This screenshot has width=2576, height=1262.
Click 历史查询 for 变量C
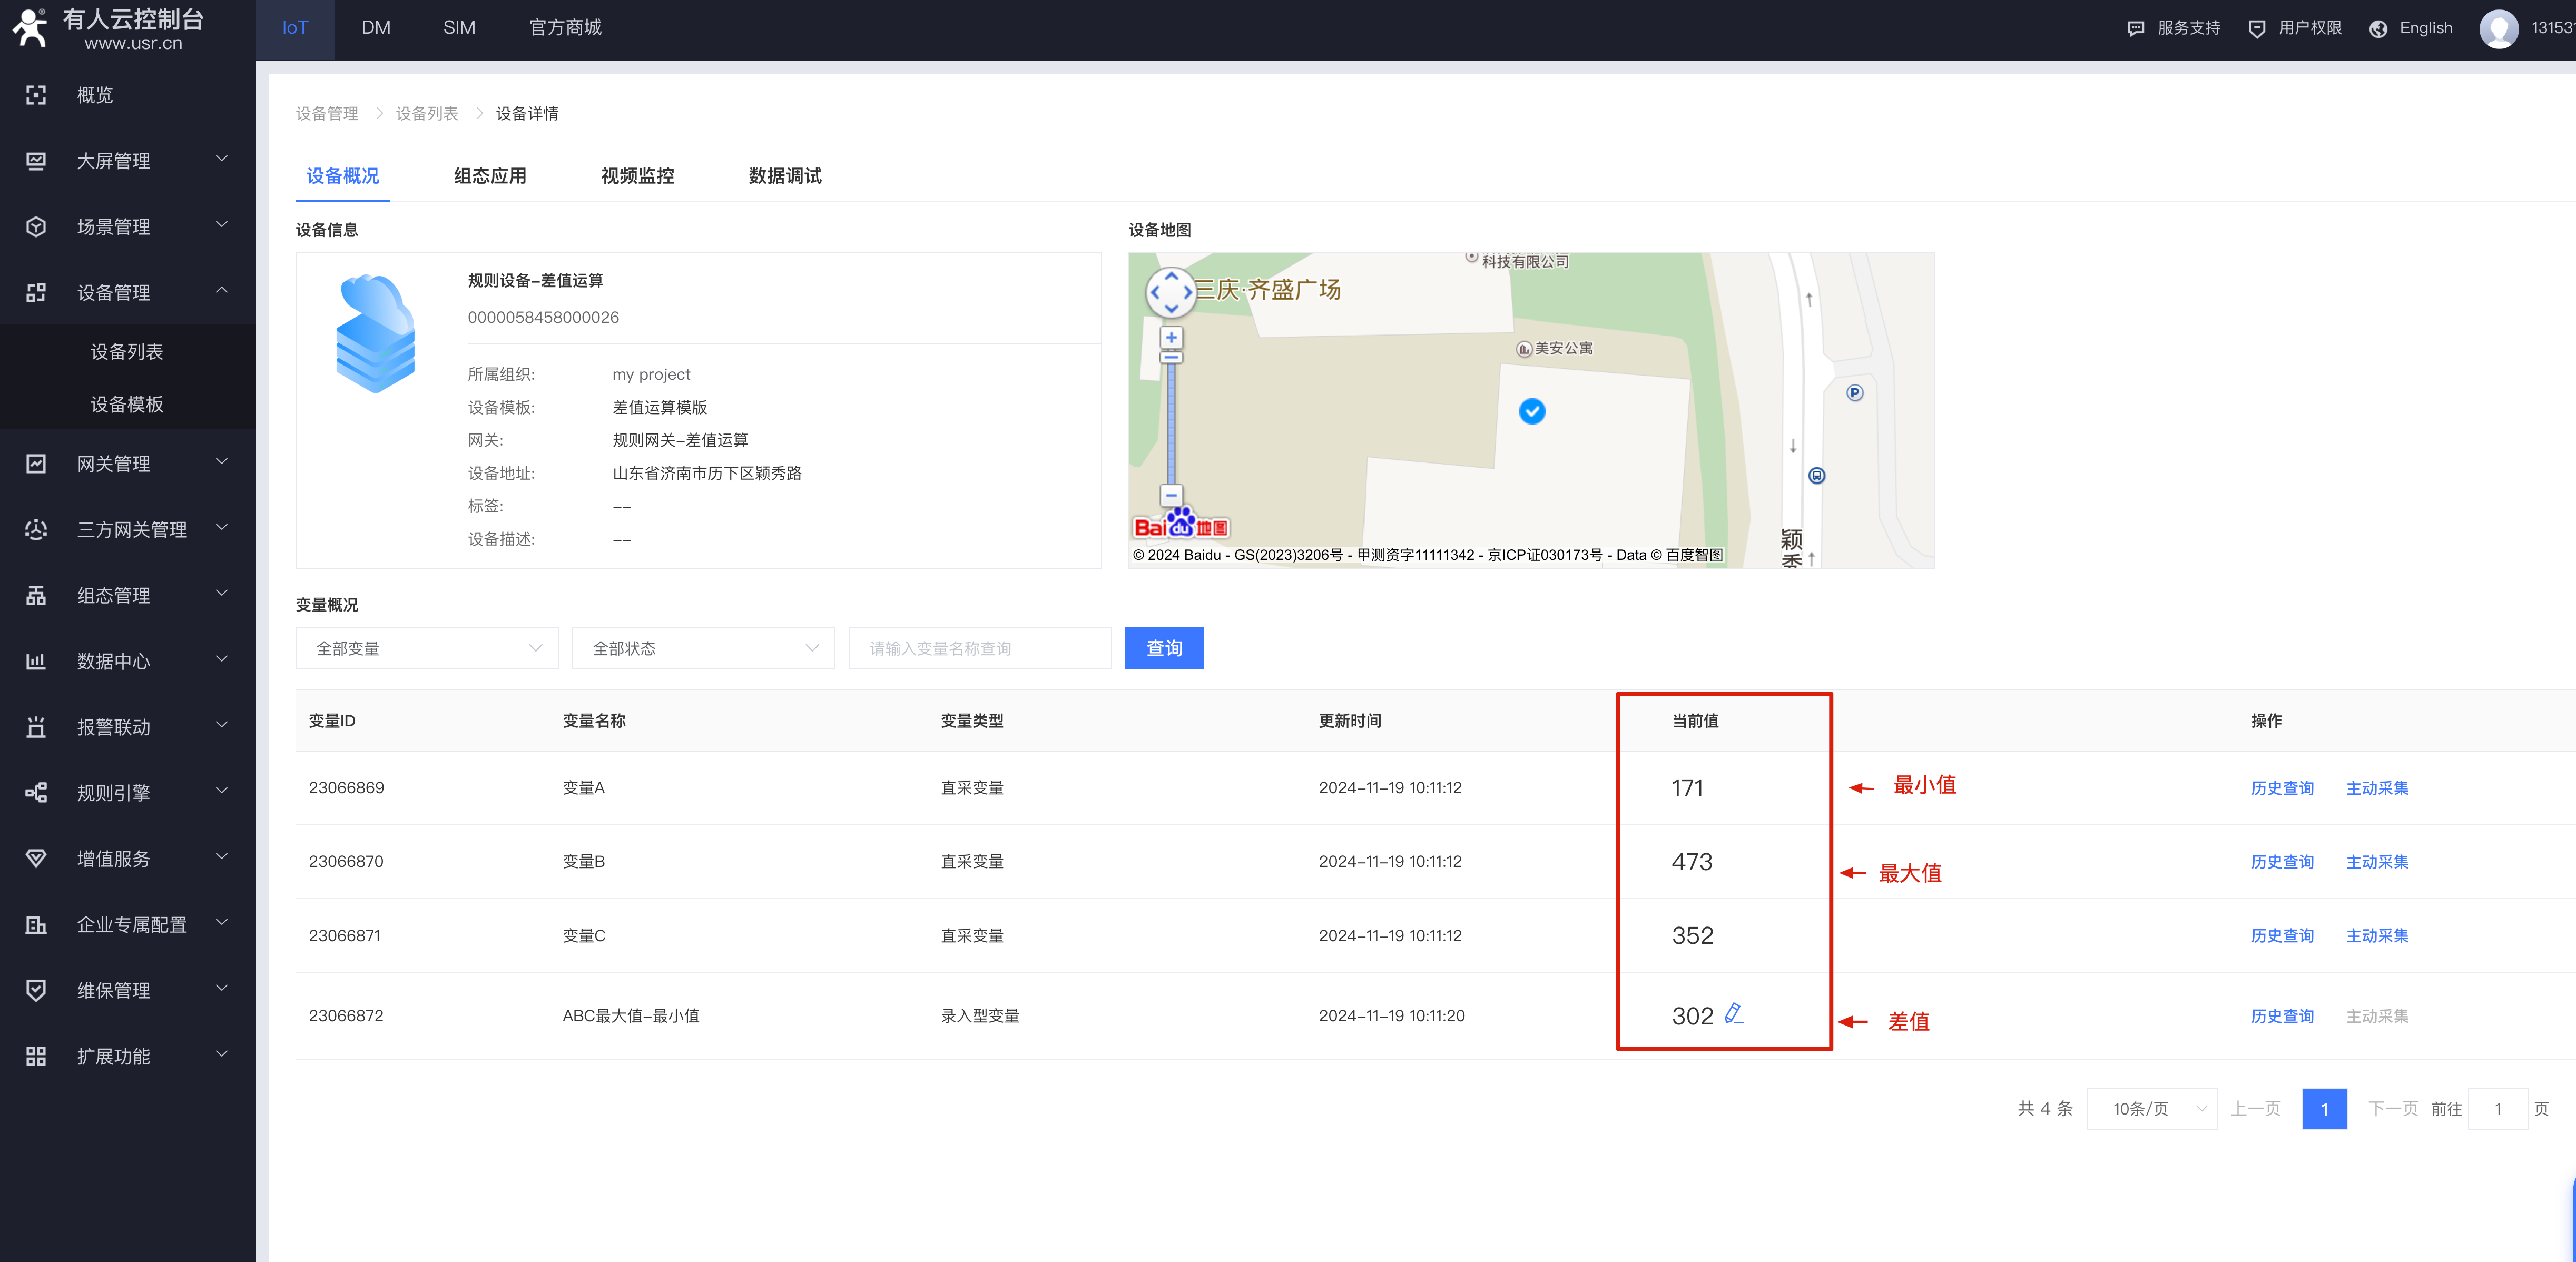coord(2282,936)
